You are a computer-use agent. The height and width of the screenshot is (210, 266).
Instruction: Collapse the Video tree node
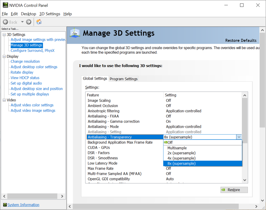point(4,100)
